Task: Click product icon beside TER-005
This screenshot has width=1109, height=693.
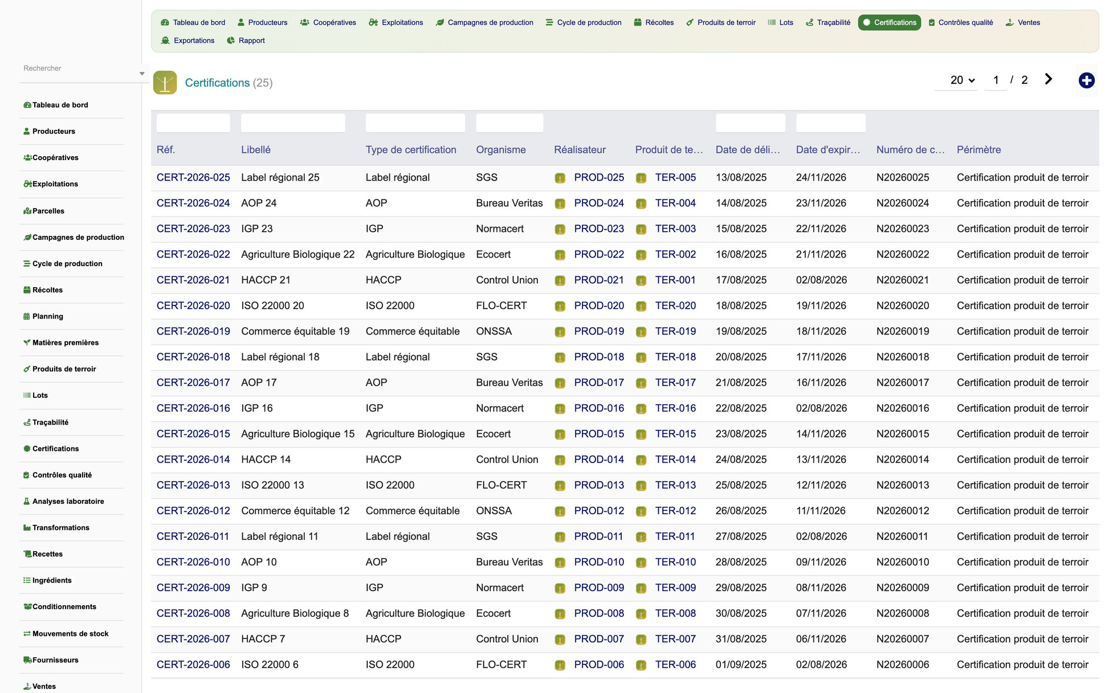Action: tap(641, 178)
